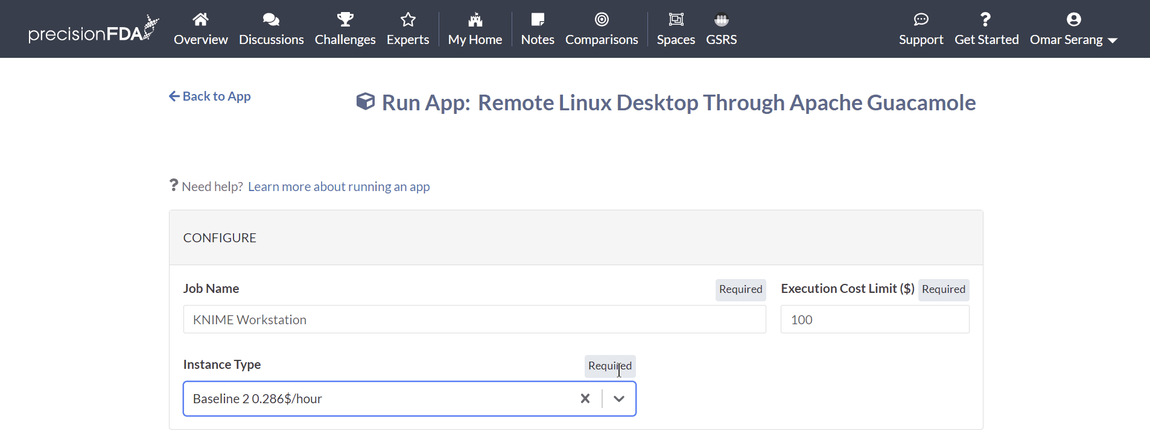Clear the selected Baseline 2 instance type

click(x=585, y=398)
